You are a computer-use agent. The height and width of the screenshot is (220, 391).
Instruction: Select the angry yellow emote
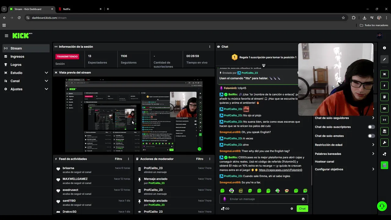click(x=241, y=191)
